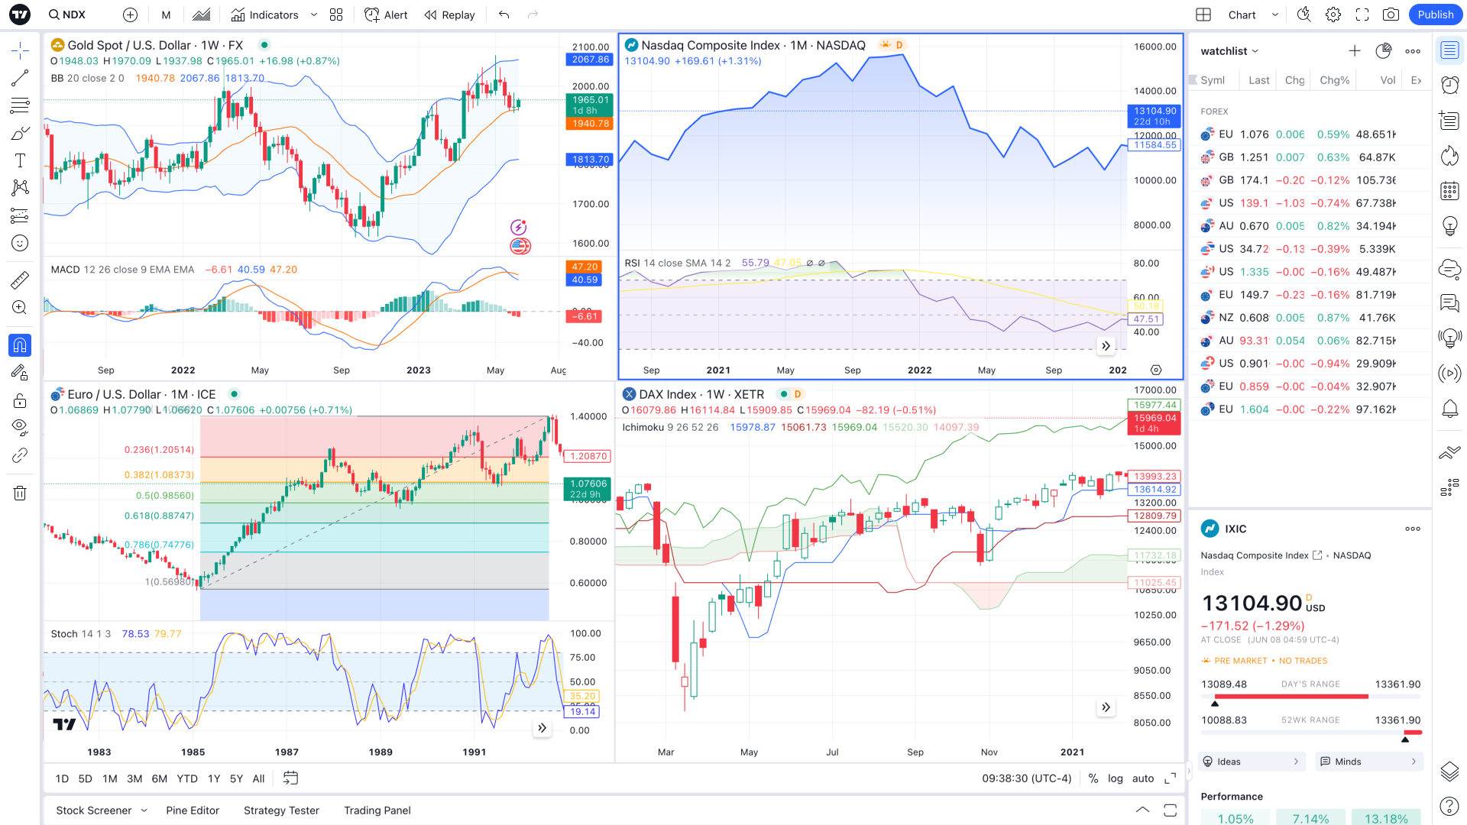Remove drawings using the trash icon

click(20, 493)
